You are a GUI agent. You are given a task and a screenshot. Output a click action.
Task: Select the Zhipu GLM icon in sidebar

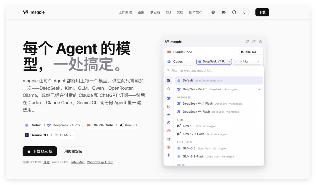(x=169, y=115)
